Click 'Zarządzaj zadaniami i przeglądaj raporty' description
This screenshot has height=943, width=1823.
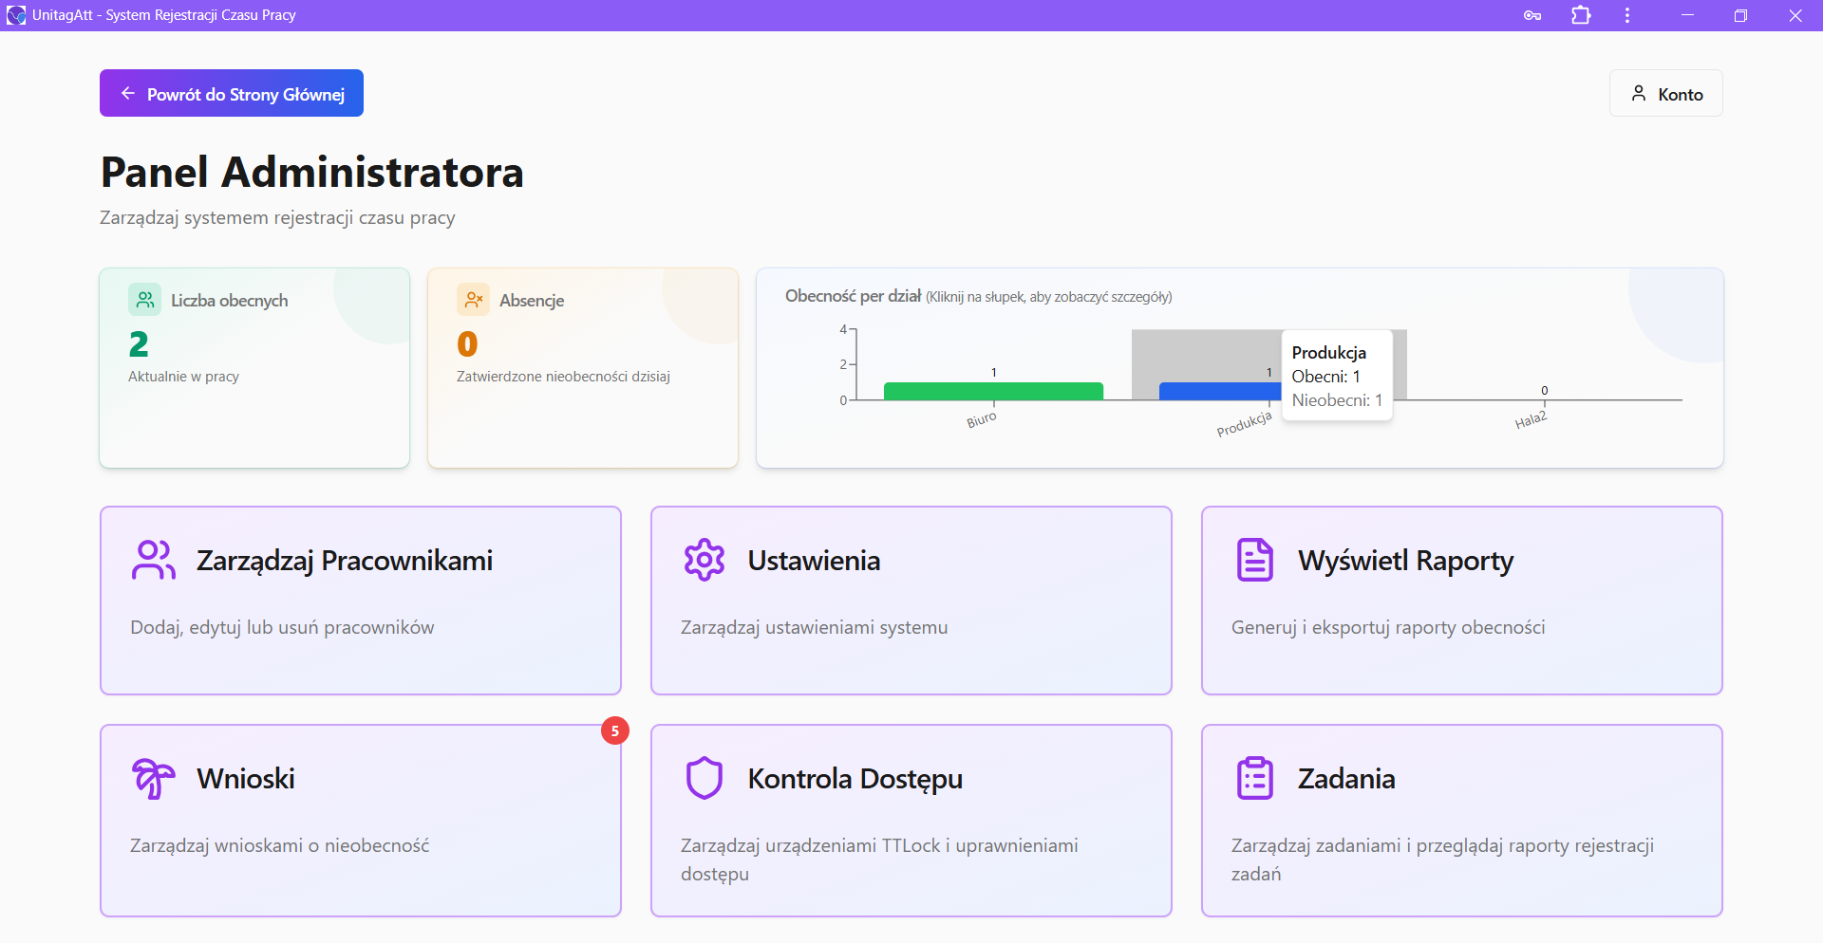click(1442, 859)
